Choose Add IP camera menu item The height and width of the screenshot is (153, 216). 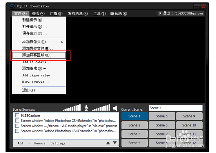click(39, 62)
